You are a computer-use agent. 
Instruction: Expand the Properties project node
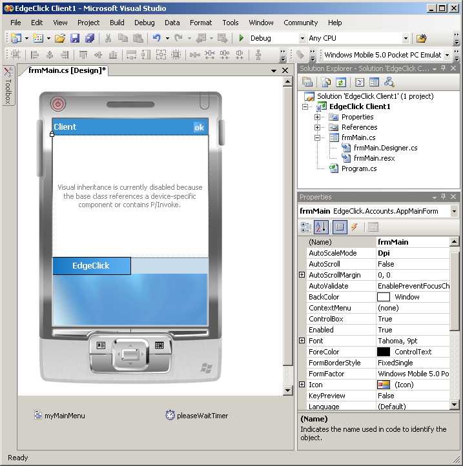click(x=317, y=117)
